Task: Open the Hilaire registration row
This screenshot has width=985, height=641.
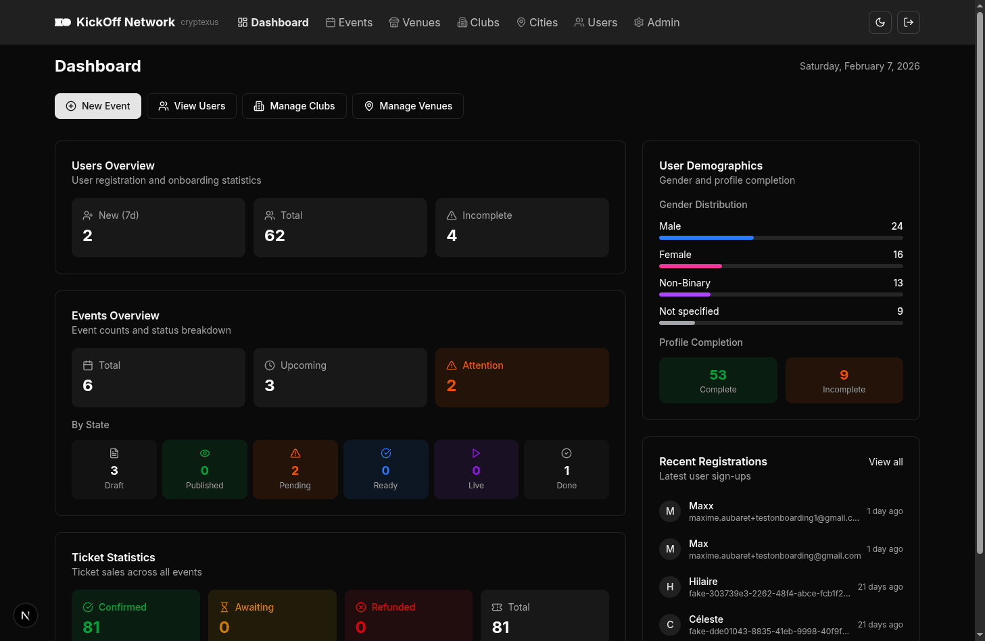Action: pos(781,587)
